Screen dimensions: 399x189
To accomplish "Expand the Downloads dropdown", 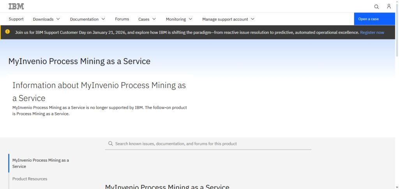I will click(46, 19).
